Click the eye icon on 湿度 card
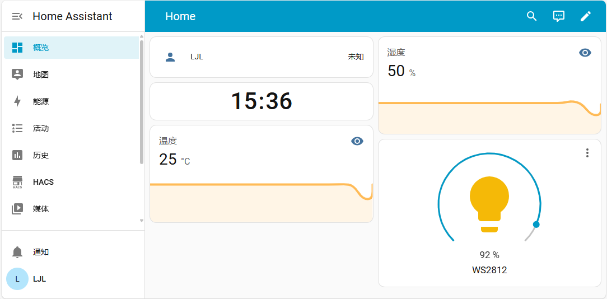 (x=585, y=53)
